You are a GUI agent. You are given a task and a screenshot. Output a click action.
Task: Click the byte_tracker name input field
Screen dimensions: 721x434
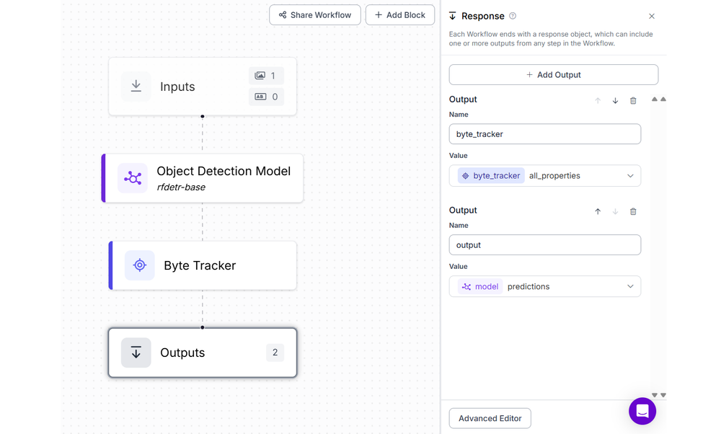pyautogui.click(x=545, y=134)
